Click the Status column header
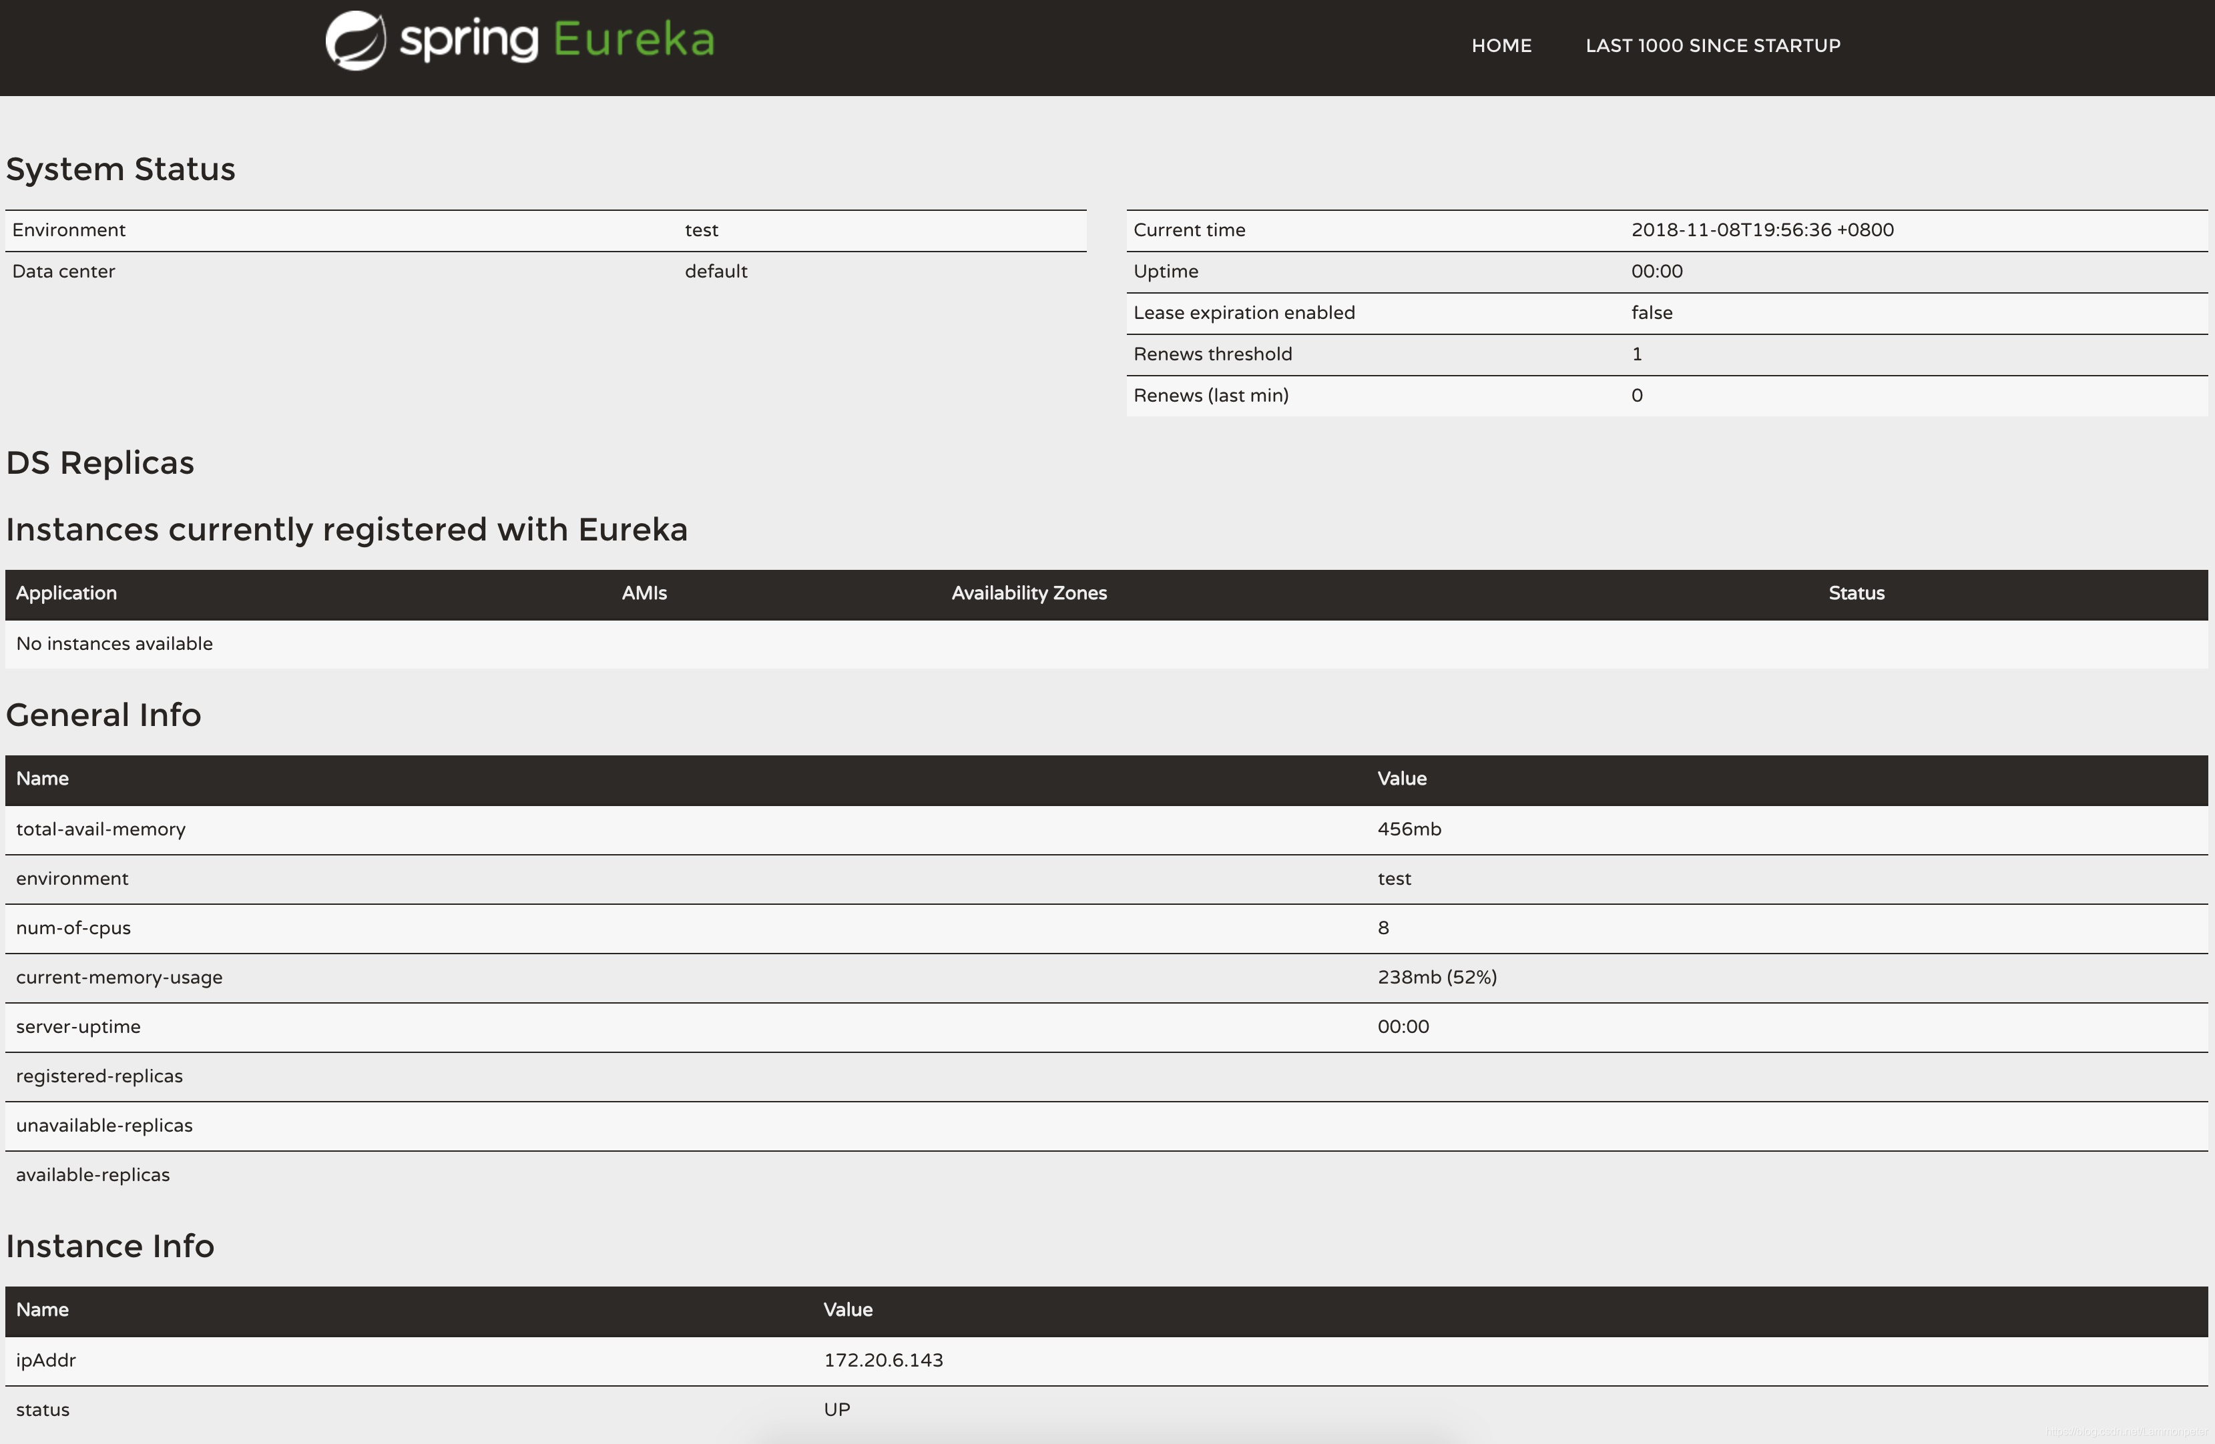The width and height of the screenshot is (2215, 1444). point(1856,594)
